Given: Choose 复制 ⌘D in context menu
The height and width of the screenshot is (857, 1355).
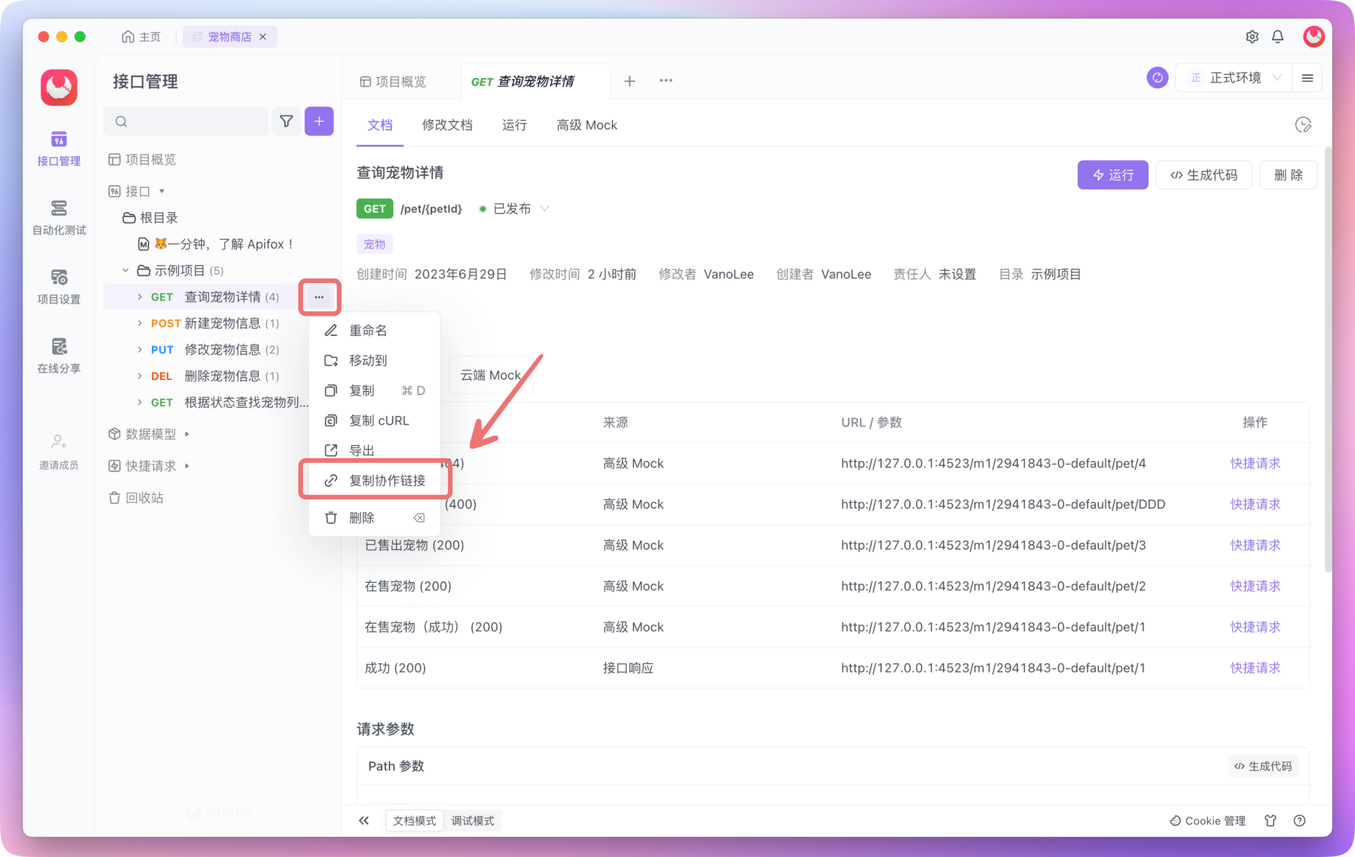Looking at the screenshot, I should [x=375, y=390].
